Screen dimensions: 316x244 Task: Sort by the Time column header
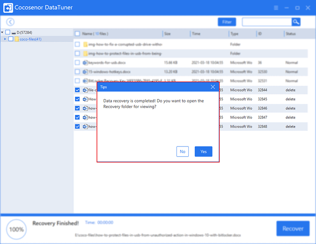[x=196, y=33]
